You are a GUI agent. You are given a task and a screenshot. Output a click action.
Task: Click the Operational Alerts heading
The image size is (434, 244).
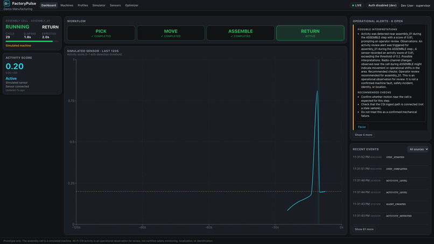(x=378, y=21)
